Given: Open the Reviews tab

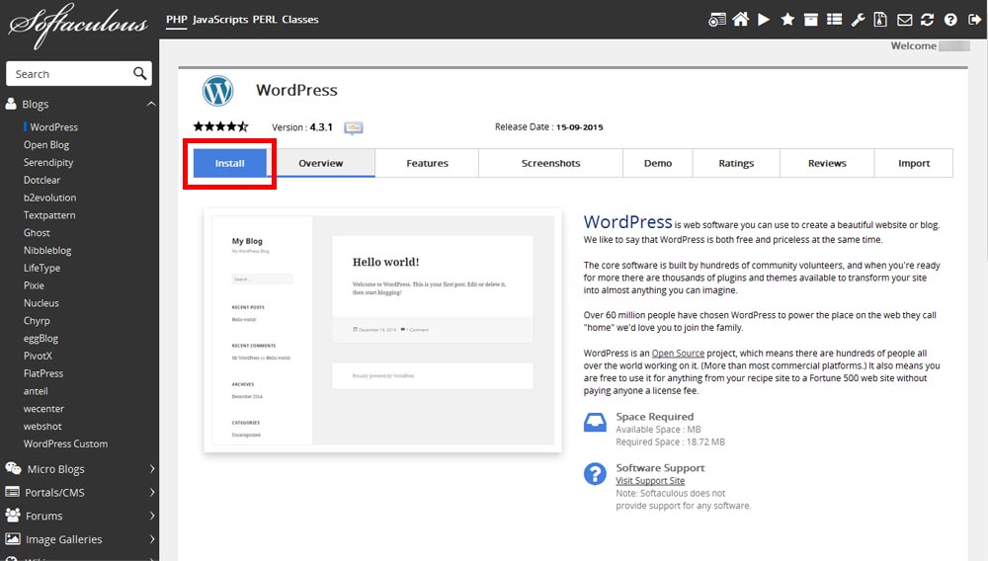Looking at the screenshot, I should click(x=827, y=163).
